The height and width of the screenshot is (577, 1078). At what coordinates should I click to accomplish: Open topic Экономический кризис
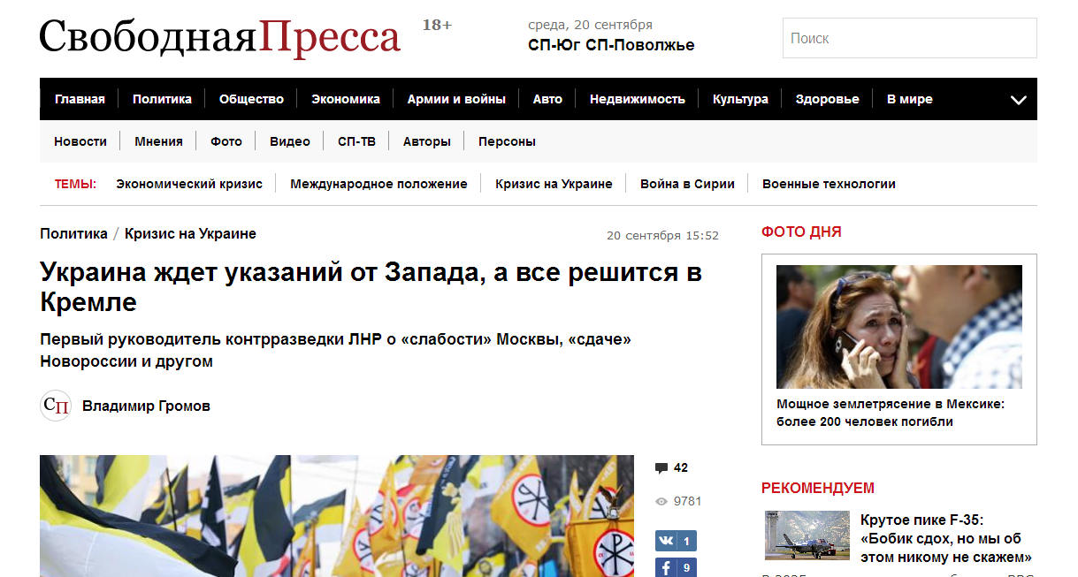pyautogui.click(x=189, y=184)
